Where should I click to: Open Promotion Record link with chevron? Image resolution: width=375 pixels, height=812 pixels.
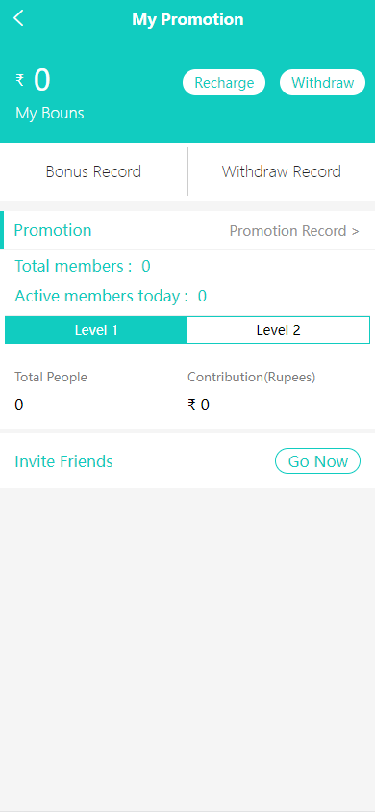coord(294,231)
